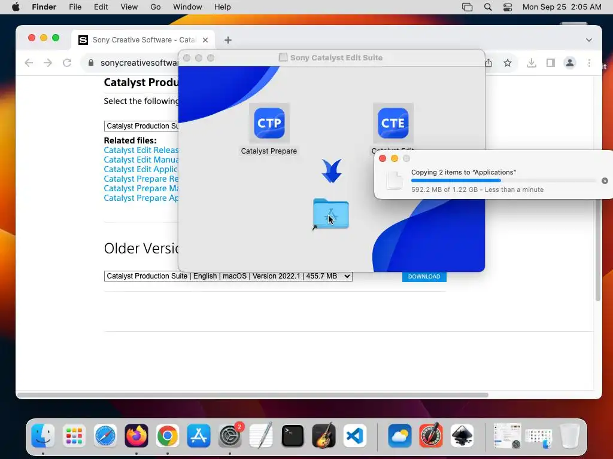Open the Catalyst Edit Release link
The image size is (613, 459).
click(x=141, y=150)
